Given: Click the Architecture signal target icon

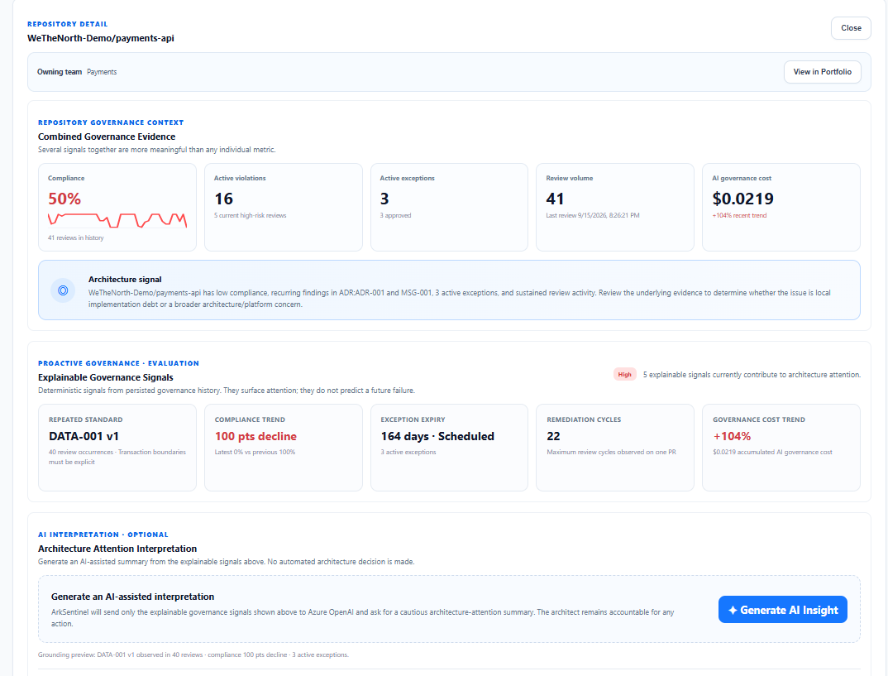Looking at the screenshot, I should coord(63,290).
